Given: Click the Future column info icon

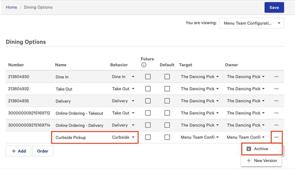Looking at the screenshot, I should [x=144, y=65].
